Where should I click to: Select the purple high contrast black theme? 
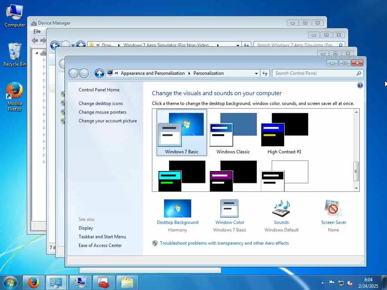233,176
